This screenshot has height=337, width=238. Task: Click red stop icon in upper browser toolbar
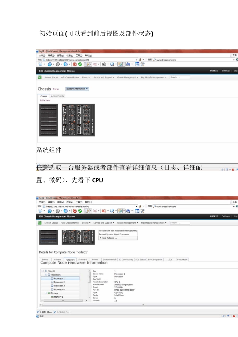75,64
